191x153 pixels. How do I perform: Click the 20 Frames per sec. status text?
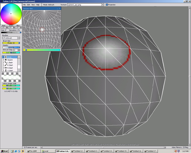pyautogui.click(x=31, y=147)
